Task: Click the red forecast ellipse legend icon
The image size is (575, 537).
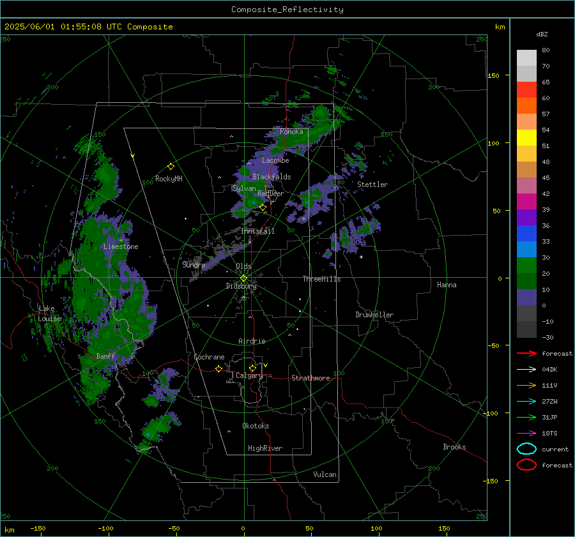Action: (526, 465)
